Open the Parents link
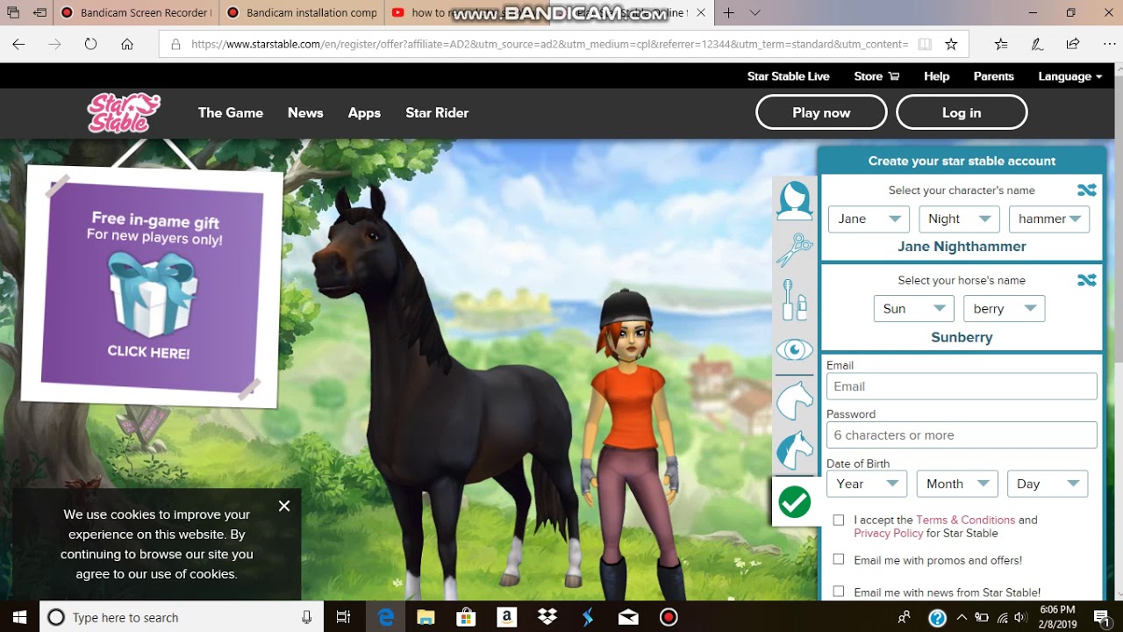This screenshot has height=632, width=1123. pyautogui.click(x=993, y=76)
